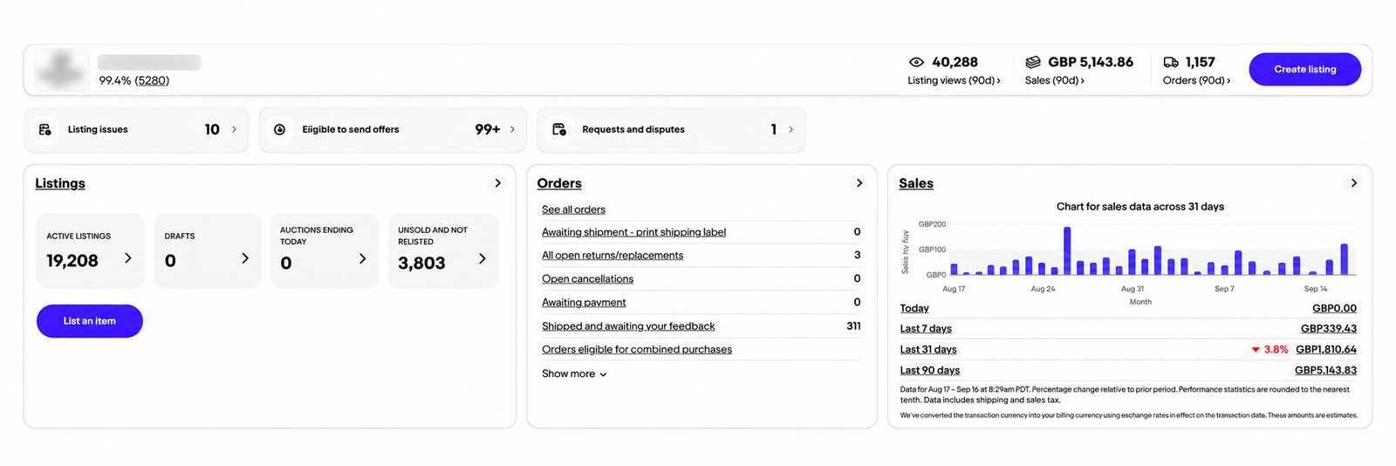Image resolution: width=1396 pixels, height=466 pixels.
Task: Click the 19,208 active listings count
Action: pyautogui.click(x=72, y=261)
